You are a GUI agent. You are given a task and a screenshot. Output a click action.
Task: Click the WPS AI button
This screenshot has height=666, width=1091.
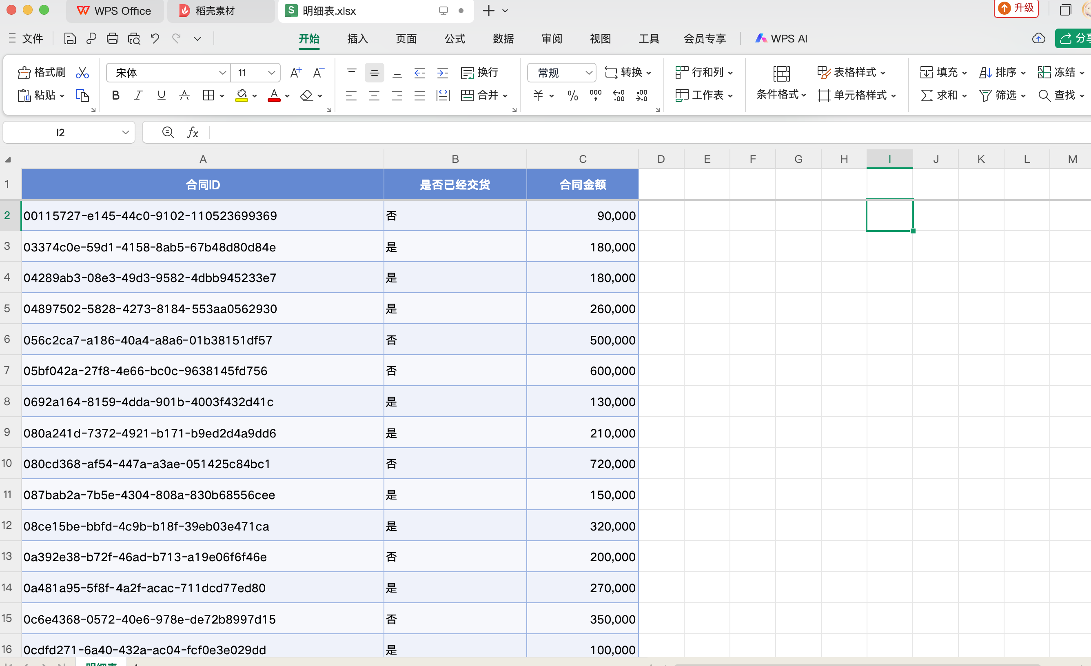pos(781,39)
